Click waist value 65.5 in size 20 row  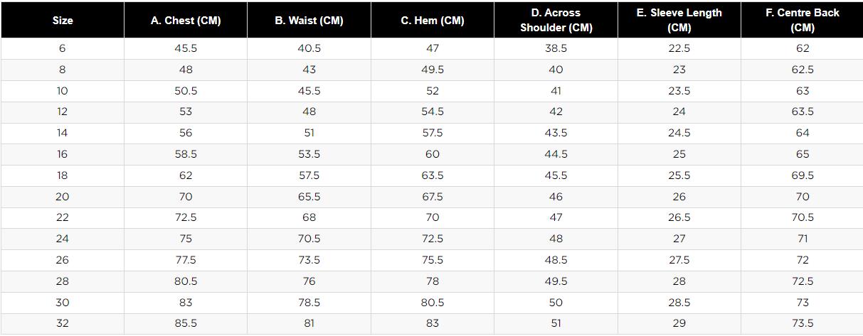pos(309,197)
